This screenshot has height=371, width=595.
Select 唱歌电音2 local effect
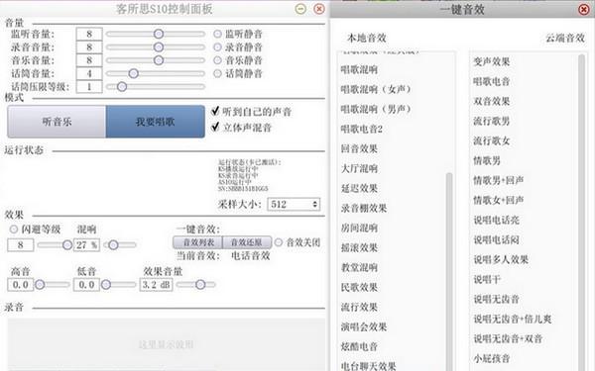click(362, 129)
